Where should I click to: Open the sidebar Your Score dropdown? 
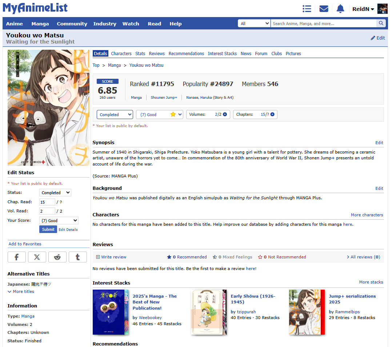[x=59, y=221]
